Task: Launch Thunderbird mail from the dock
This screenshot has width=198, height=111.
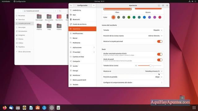Action: [11, 108]
